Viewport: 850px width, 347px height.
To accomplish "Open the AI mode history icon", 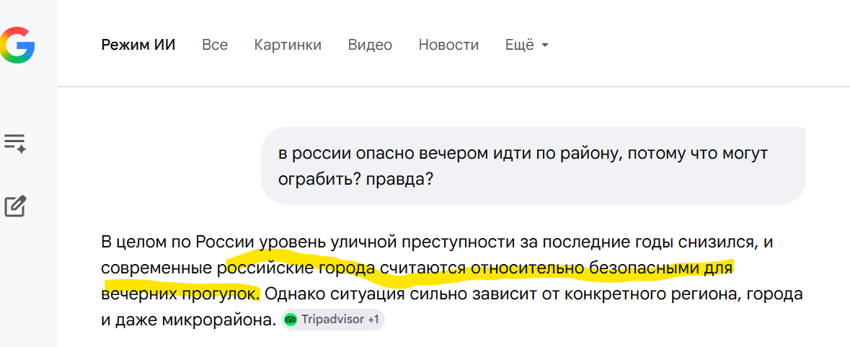I will coord(15,142).
